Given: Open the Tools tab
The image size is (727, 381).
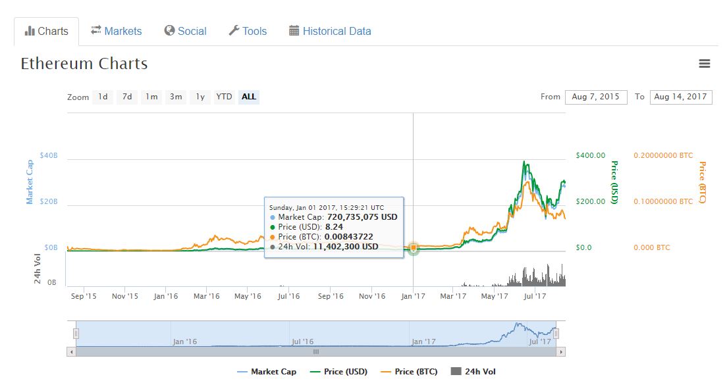Looking at the screenshot, I should (x=248, y=31).
